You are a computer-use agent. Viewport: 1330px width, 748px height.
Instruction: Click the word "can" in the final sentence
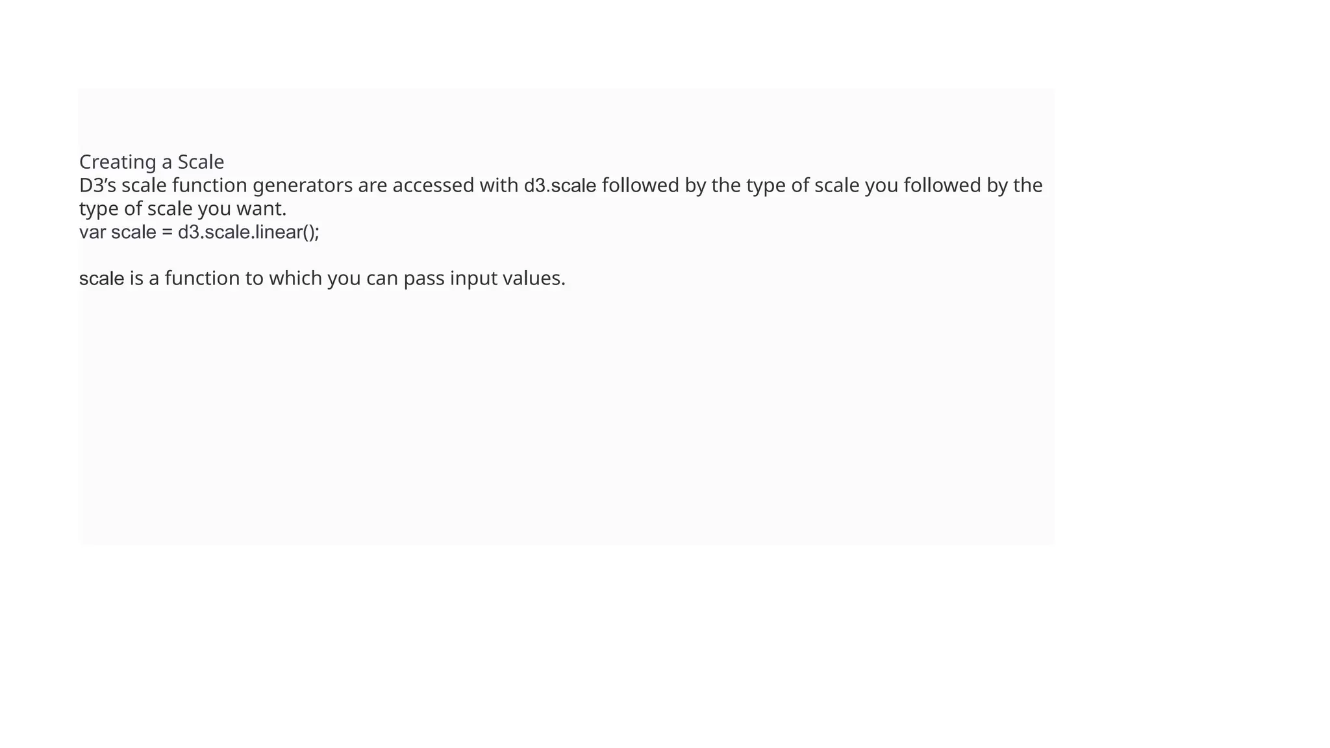click(x=382, y=279)
